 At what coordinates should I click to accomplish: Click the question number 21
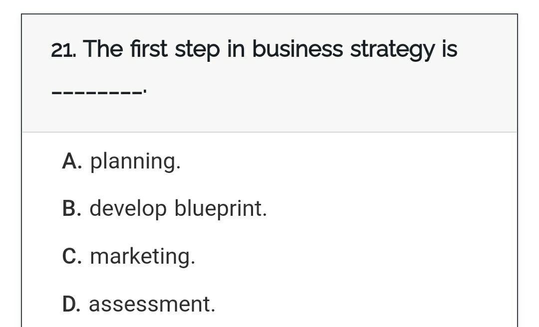pos(64,49)
